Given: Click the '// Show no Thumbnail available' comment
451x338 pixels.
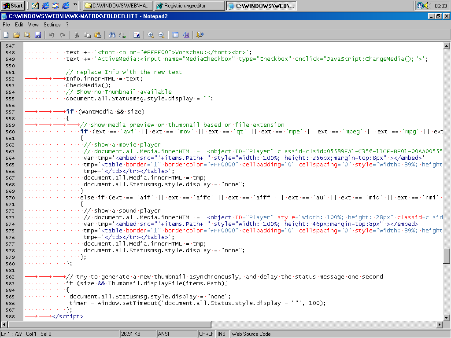Looking at the screenshot, I should [119, 92].
